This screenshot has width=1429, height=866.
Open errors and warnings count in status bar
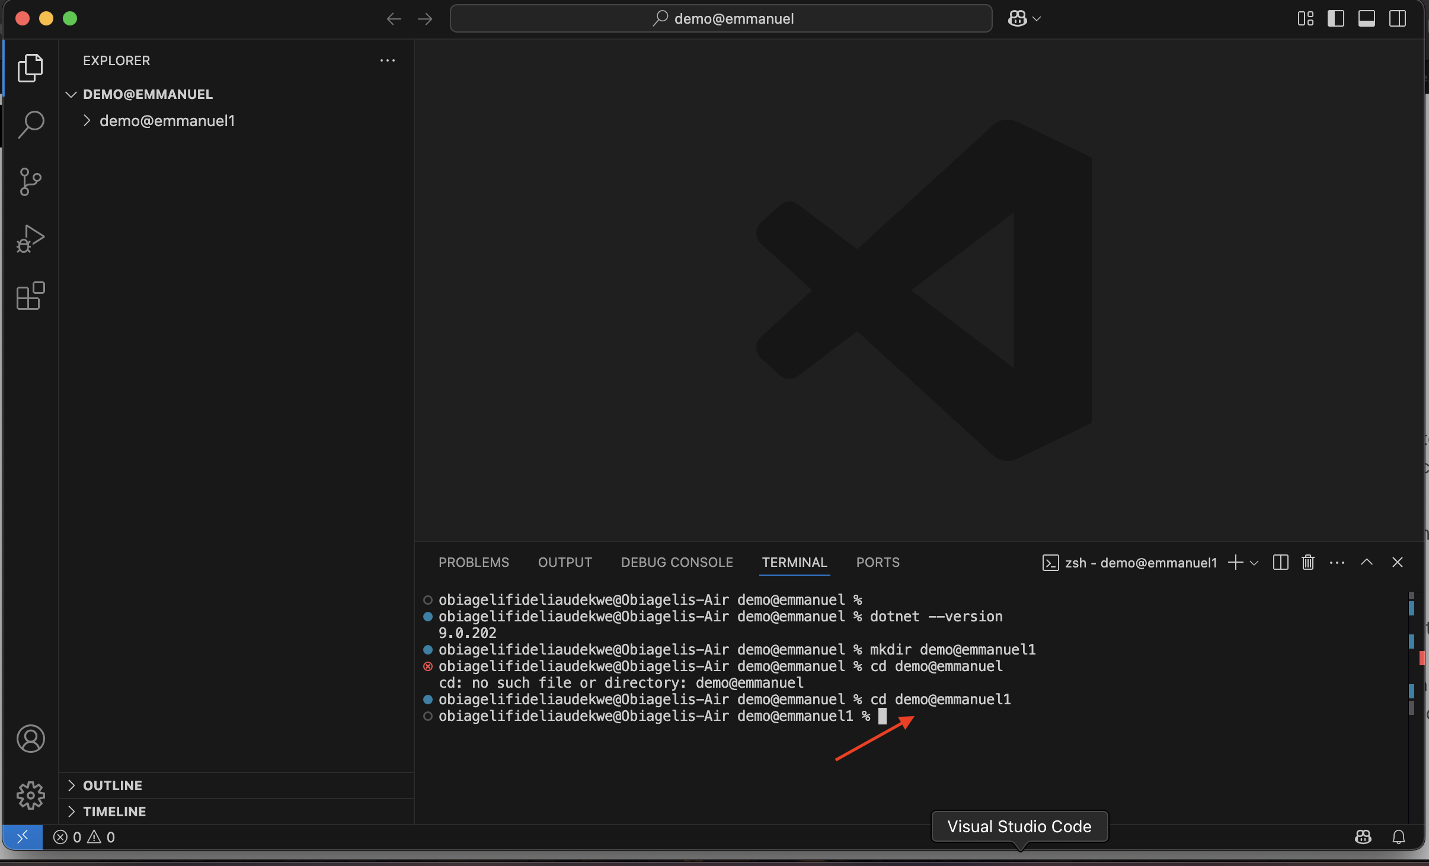point(84,837)
